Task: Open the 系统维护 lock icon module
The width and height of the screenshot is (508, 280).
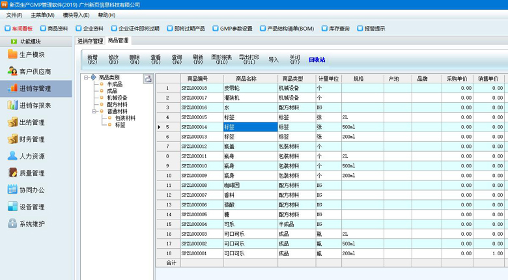Action: pyautogui.click(x=12, y=224)
